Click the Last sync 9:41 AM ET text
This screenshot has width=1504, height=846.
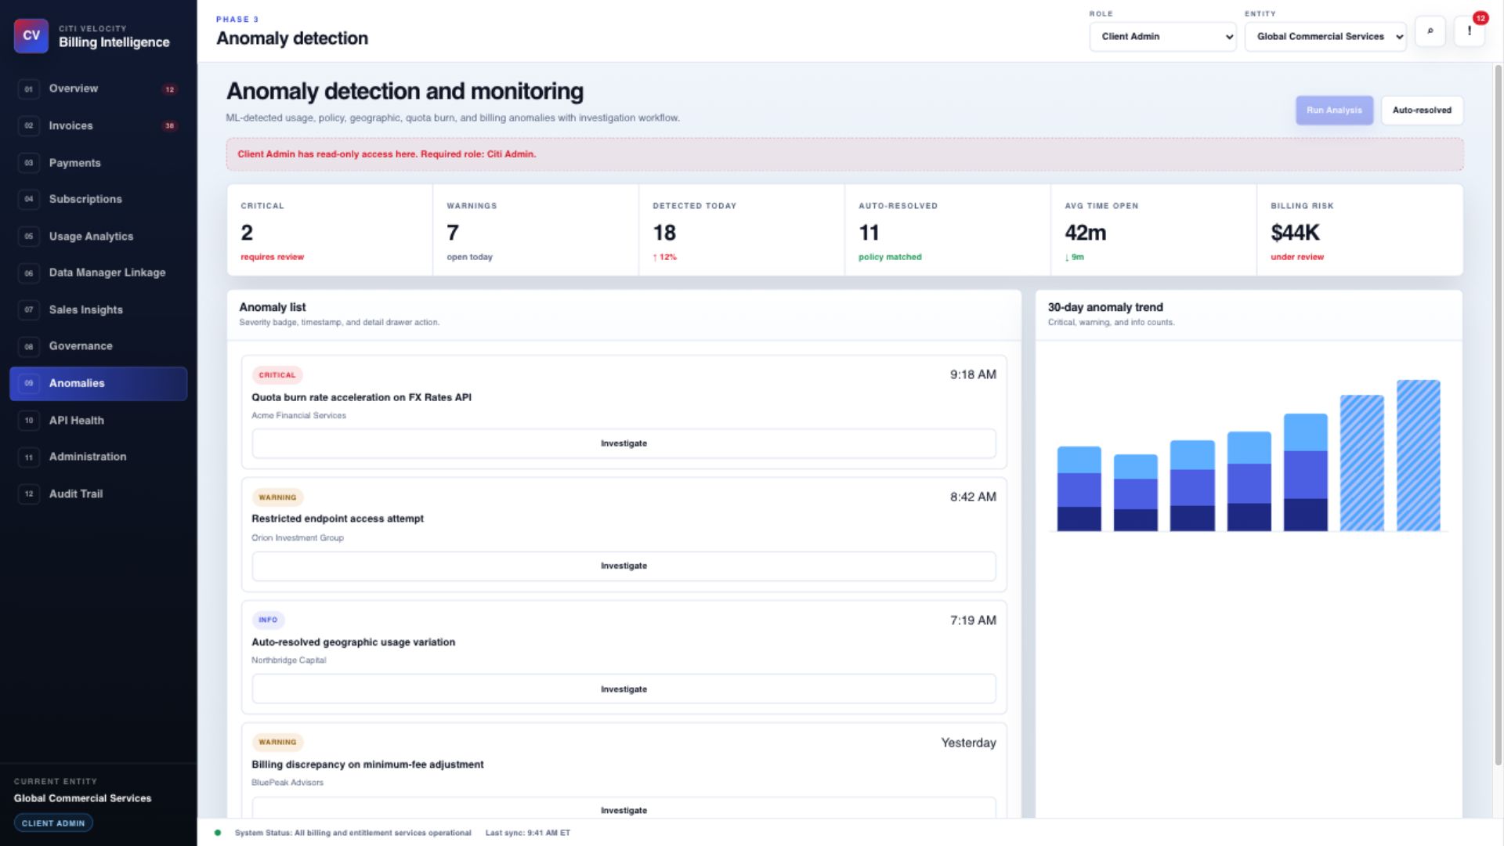coord(528,833)
